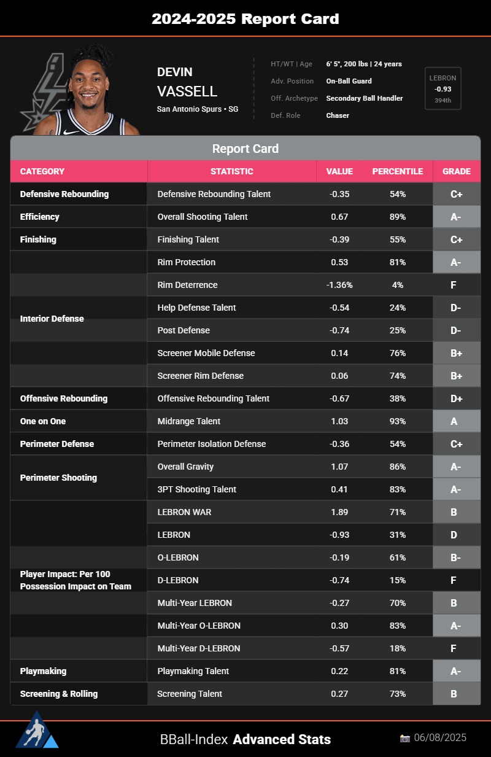Click the Playmaking Talent statistic
The image size is (491, 757).
(x=193, y=671)
